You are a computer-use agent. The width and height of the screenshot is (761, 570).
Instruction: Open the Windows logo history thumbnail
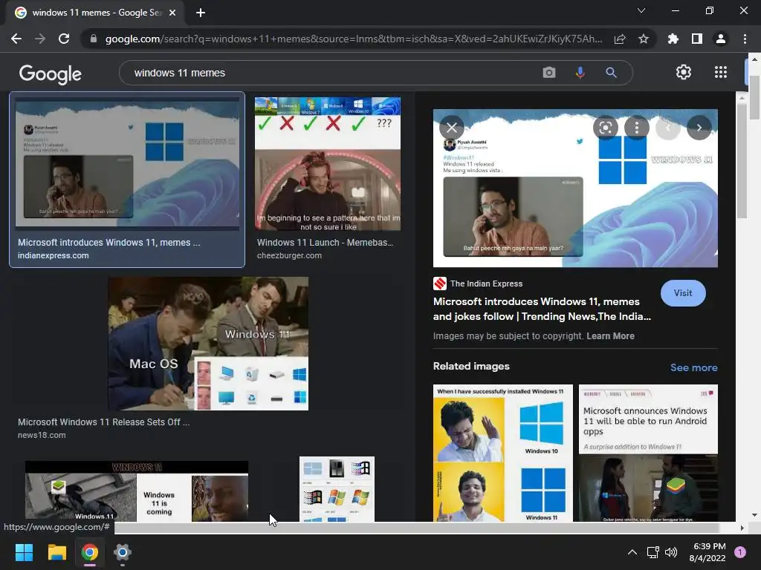(337, 489)
